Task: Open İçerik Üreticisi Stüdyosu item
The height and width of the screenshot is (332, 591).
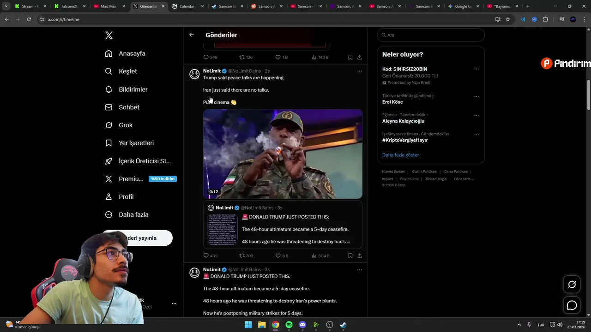Action: pyautogui.click(x=138, y=161)
